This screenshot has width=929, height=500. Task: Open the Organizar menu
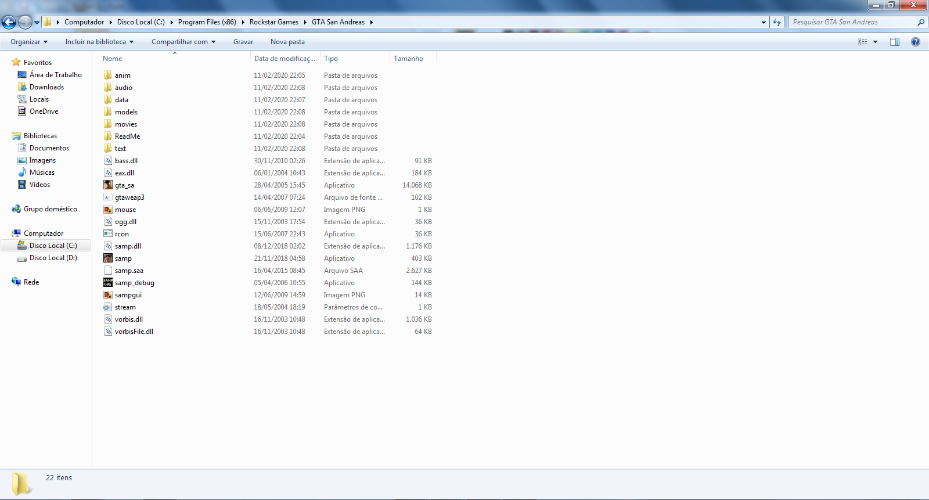tap(29, 42)
